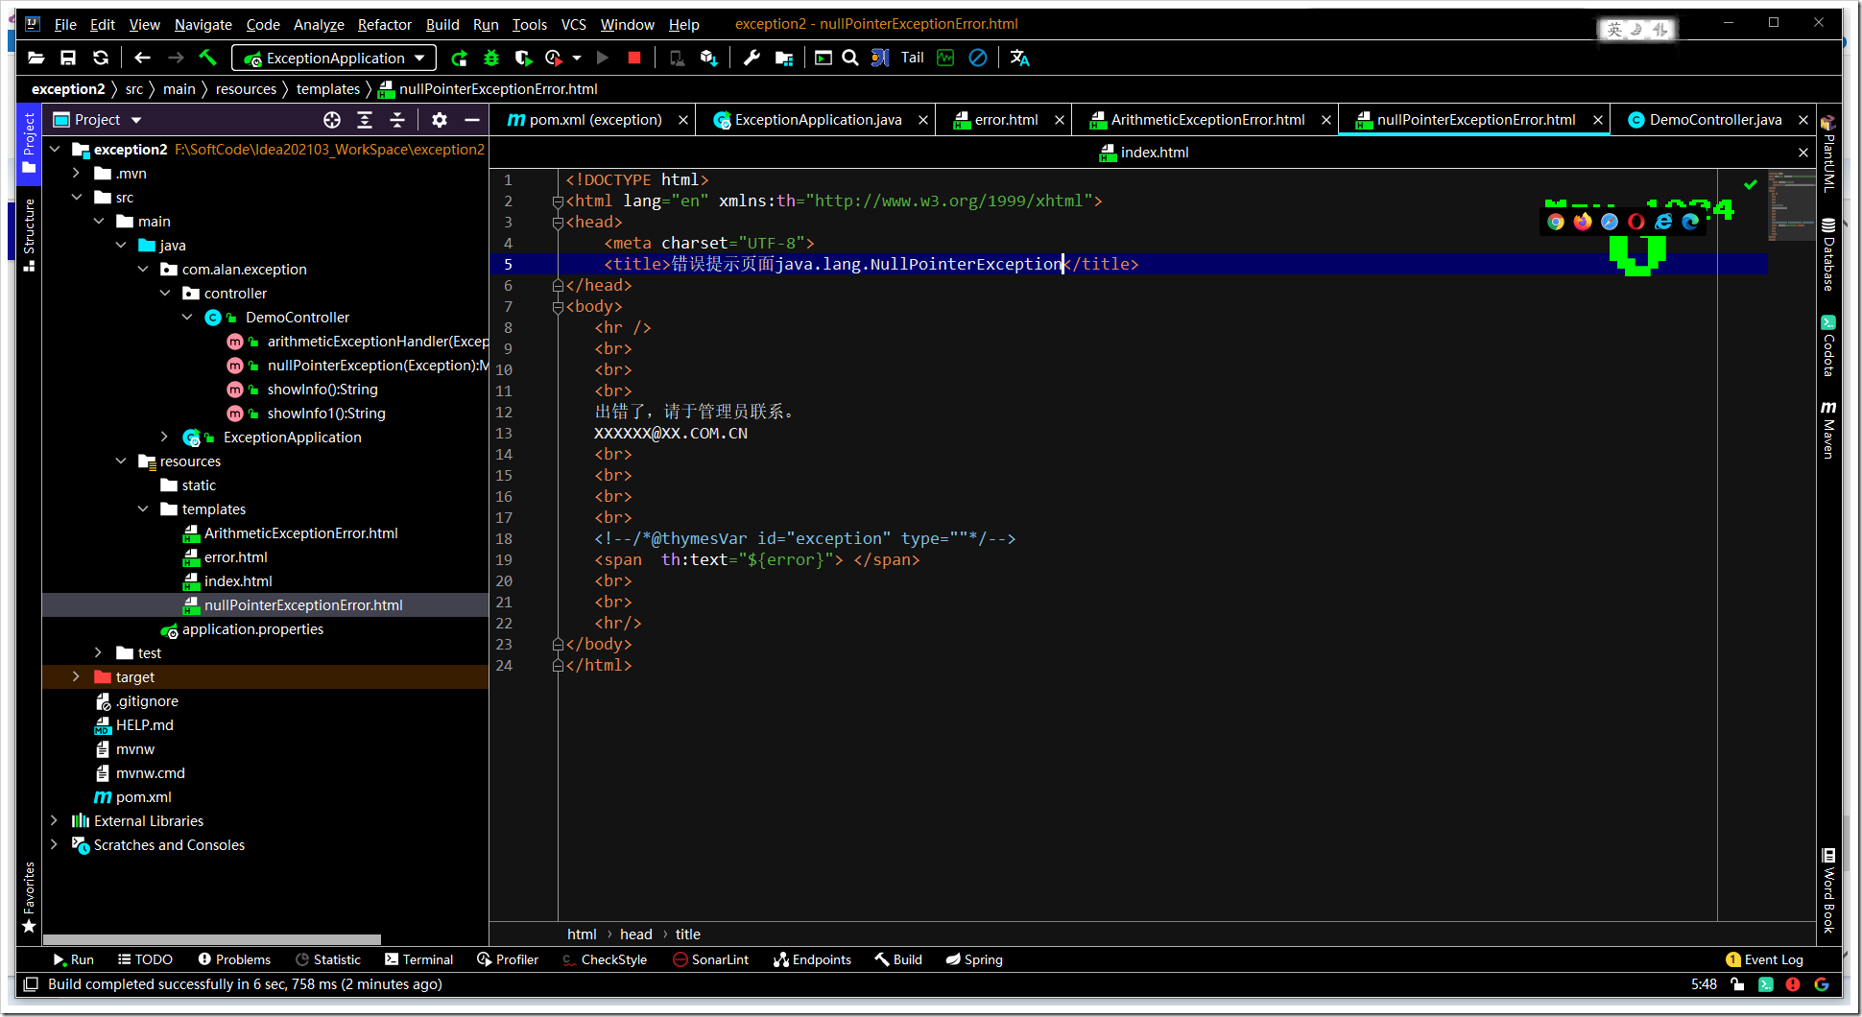Select application.properties in project tree
Image resolution: width=1862 pixels, height=1017 pixels.
(252, 629)
